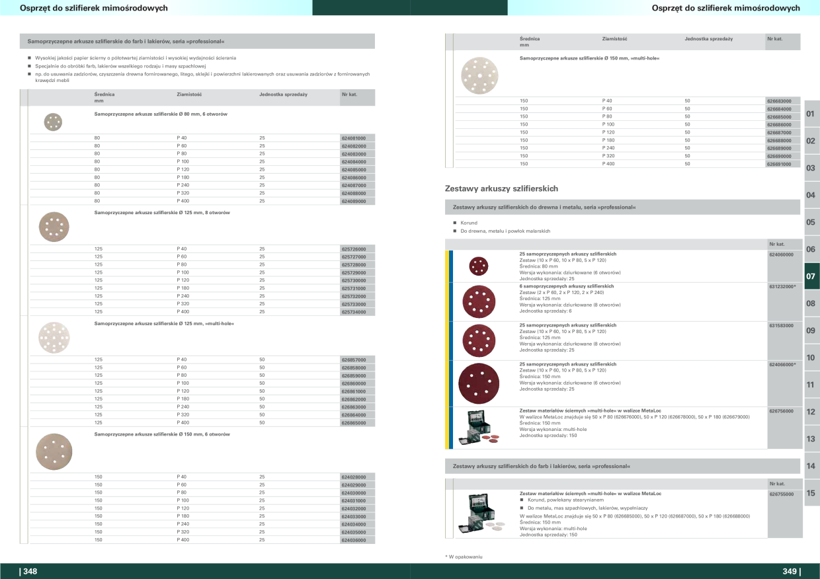Jump to section tab 03
Image resolution: width=820 pixels, height=579 pixels.
click(x=811, y=168)
